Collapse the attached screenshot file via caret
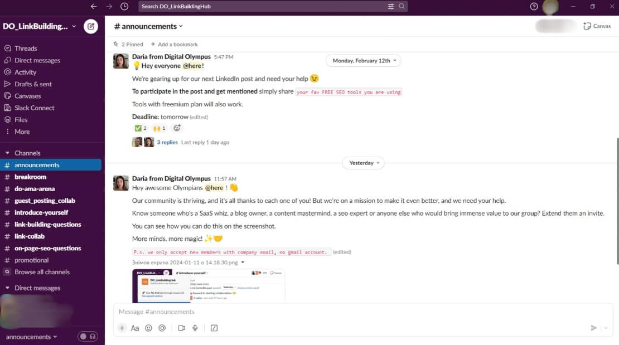 243,263
